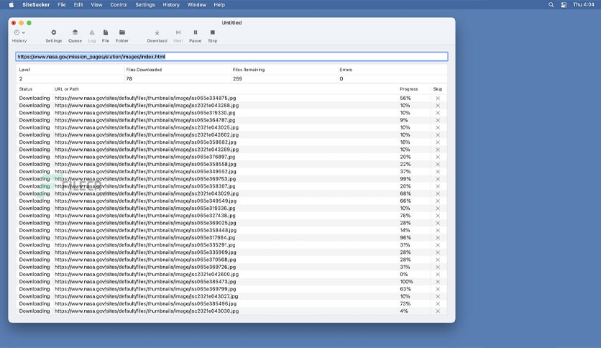
Task: Skip download of iss065e385473.jpg
Action: pos(438,282)
